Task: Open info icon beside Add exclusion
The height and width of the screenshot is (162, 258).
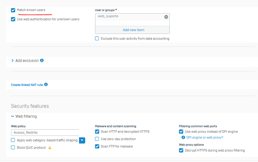Action: pyautogui.click(x=42, y=60)
